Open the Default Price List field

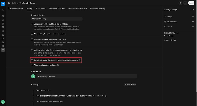pos(57,19)
